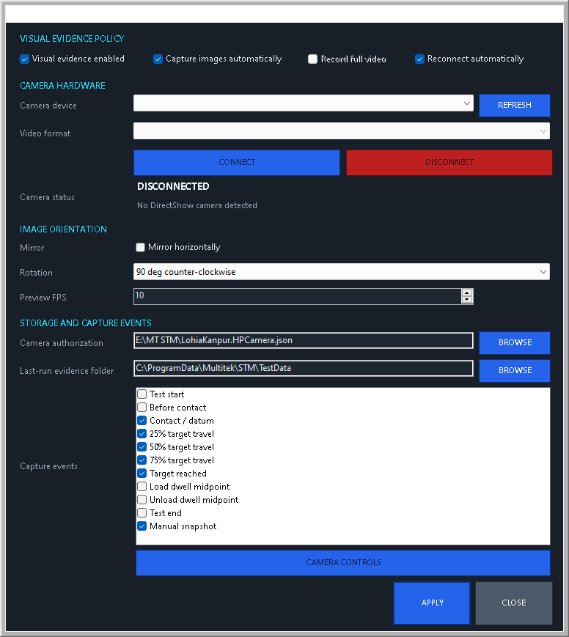Enable Mirror horizontally checkbox
569x637 pixels.
(140, 247)
